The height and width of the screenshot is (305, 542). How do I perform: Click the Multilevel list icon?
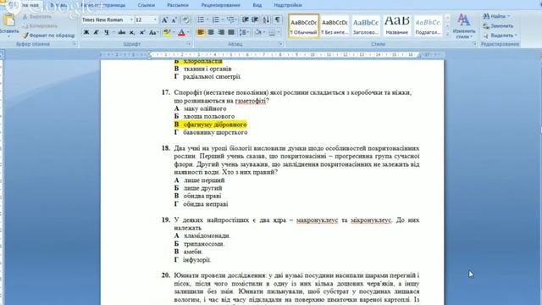(231, 20)
